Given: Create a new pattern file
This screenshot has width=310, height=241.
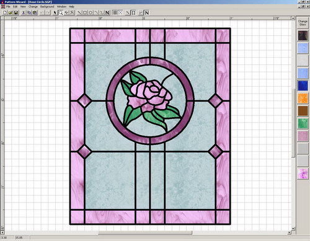Looking at the screenshot, I should pos(5,13).
